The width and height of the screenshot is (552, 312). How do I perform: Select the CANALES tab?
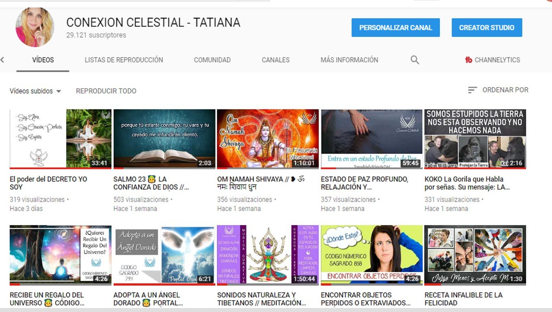tap(276, 60)
